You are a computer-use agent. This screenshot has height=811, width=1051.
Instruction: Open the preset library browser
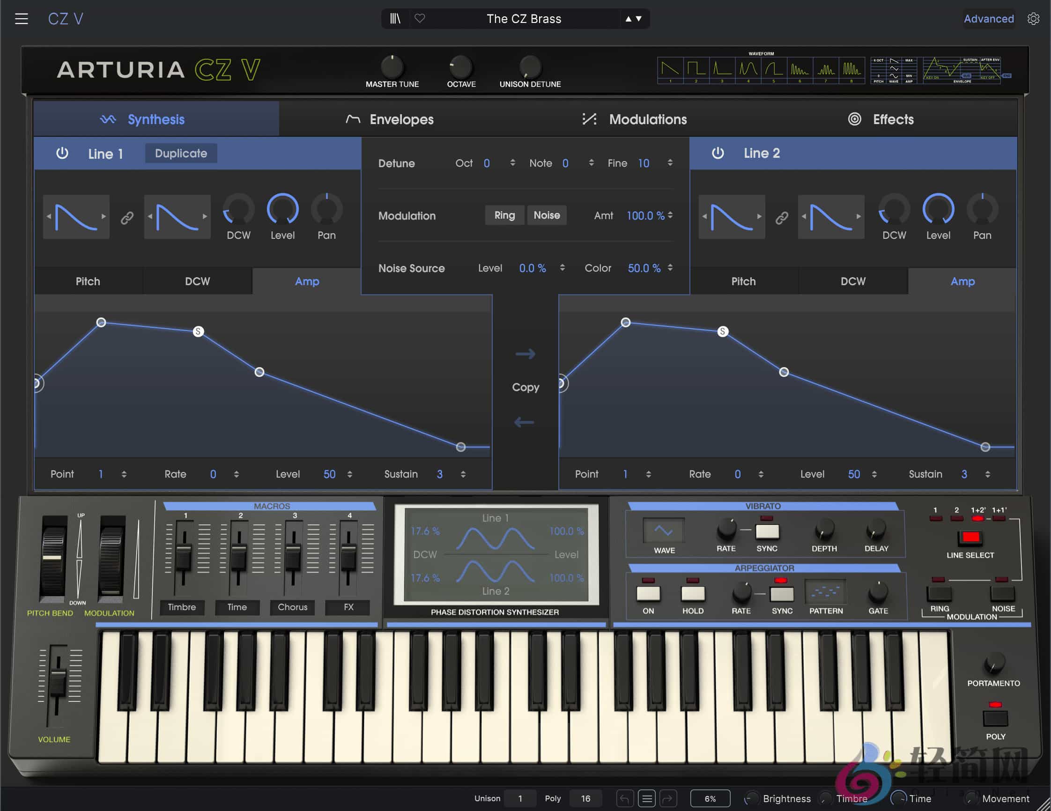pyautogui.click(x=396, y=19)
